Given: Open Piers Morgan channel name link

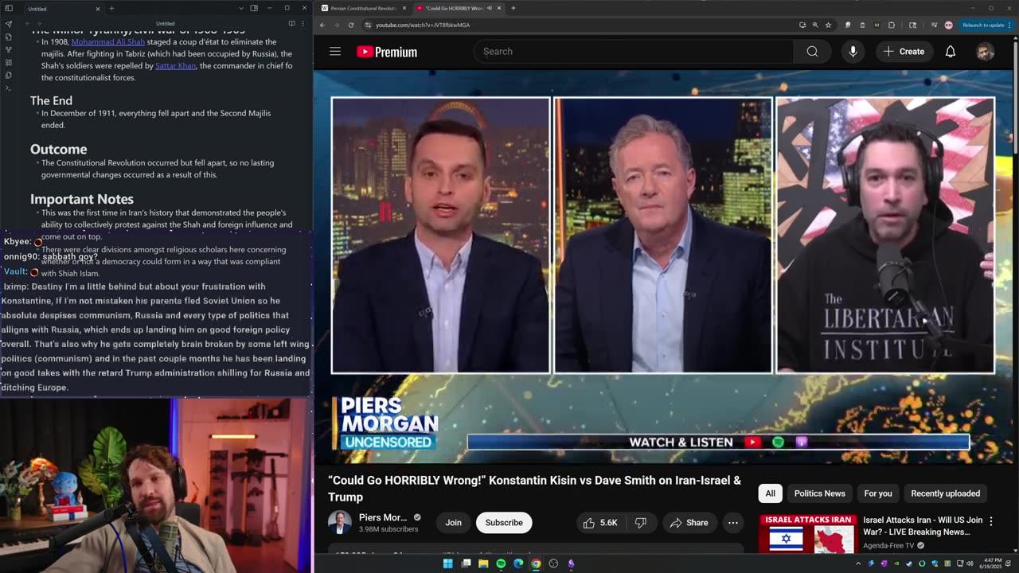Looking at the screenshot, I should pos(383,517).
